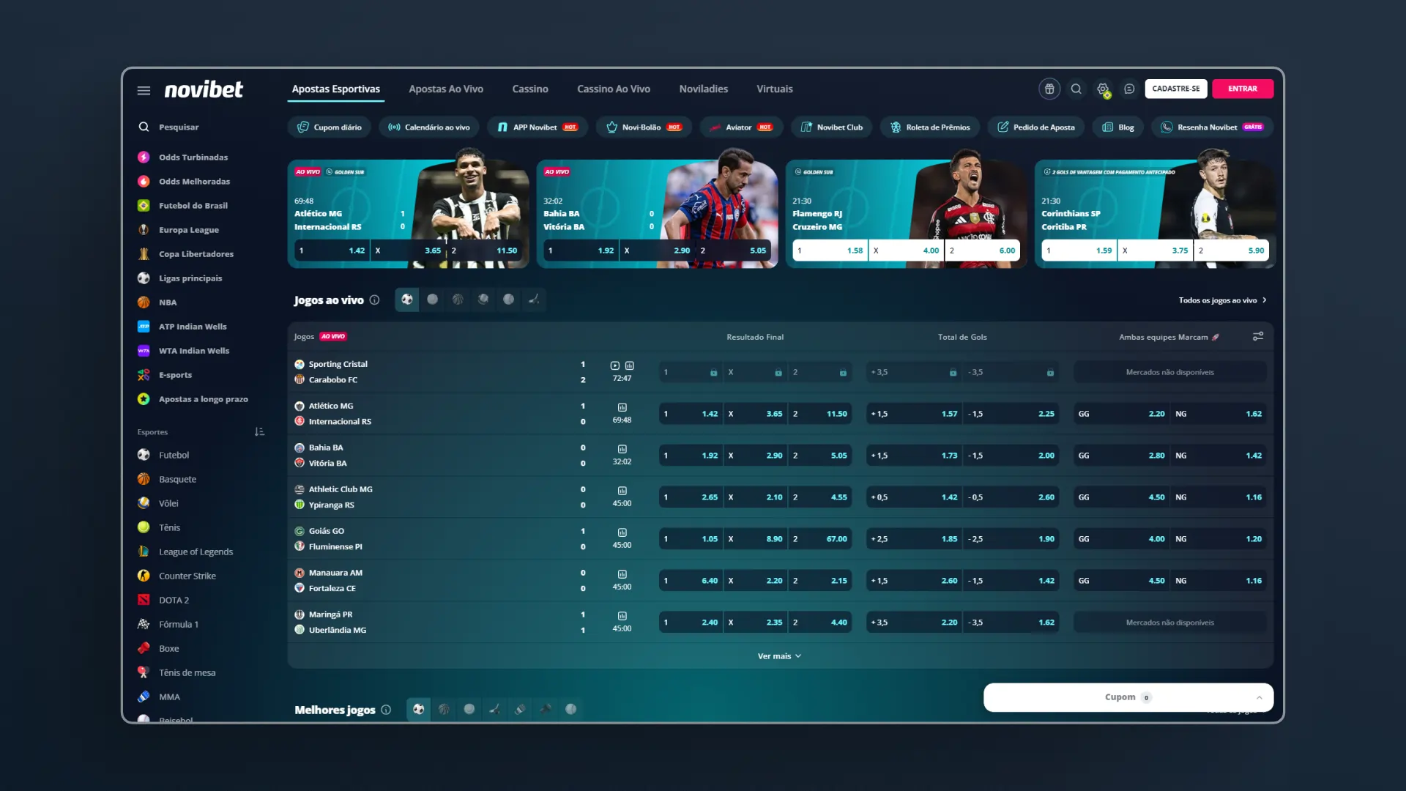This screenshot has width=1406, height=791.
Task: Expand live games list with Ver mais
Action: 779,656
